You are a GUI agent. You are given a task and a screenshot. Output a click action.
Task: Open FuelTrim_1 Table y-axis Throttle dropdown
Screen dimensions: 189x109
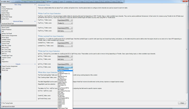(65, 23)
